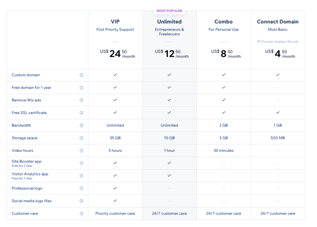Click Site Booster app info icon
The height and width of the screenshot is (227, 317).
(x=81, y=163)
